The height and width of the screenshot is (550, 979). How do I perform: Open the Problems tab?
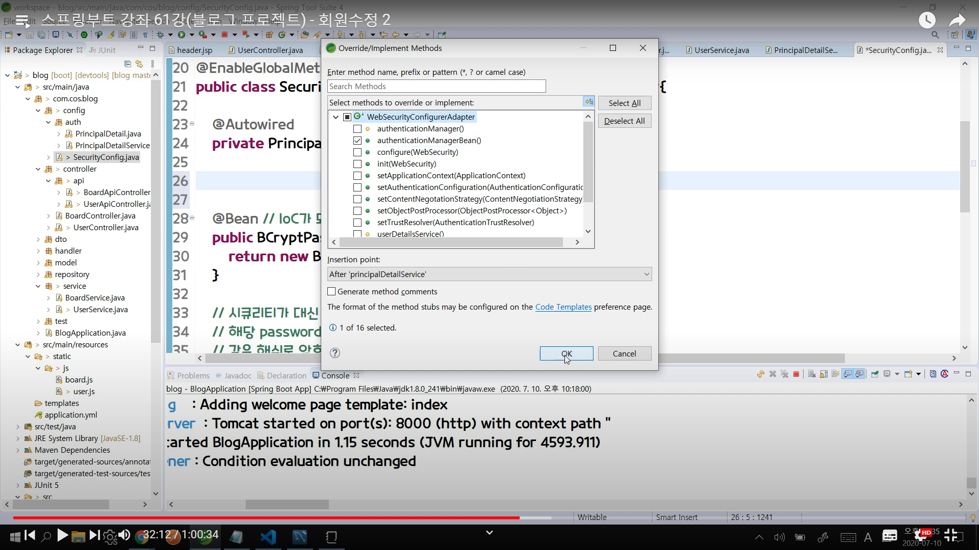188,375
